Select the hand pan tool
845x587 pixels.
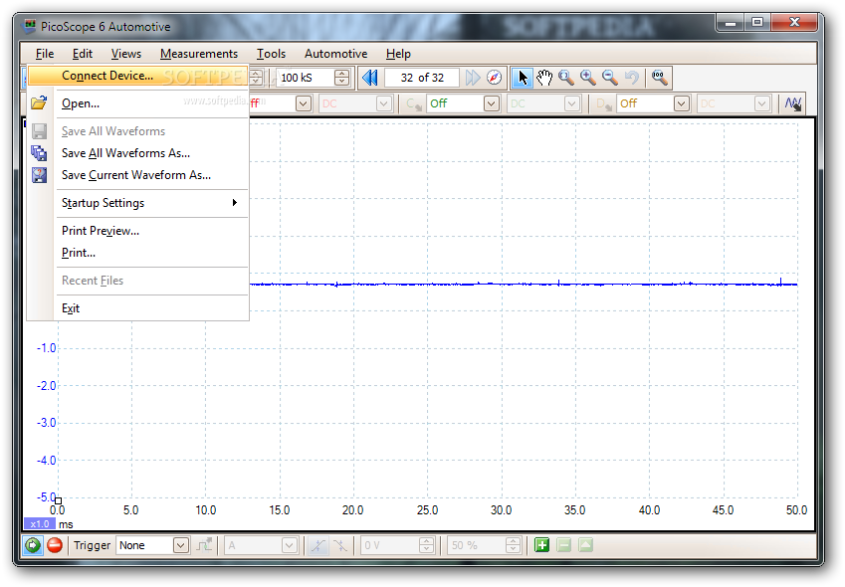tap(544, 78)
